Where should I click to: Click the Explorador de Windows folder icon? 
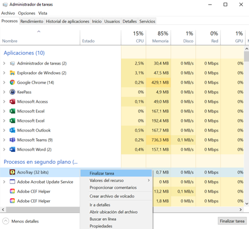(x=12, y=73)
